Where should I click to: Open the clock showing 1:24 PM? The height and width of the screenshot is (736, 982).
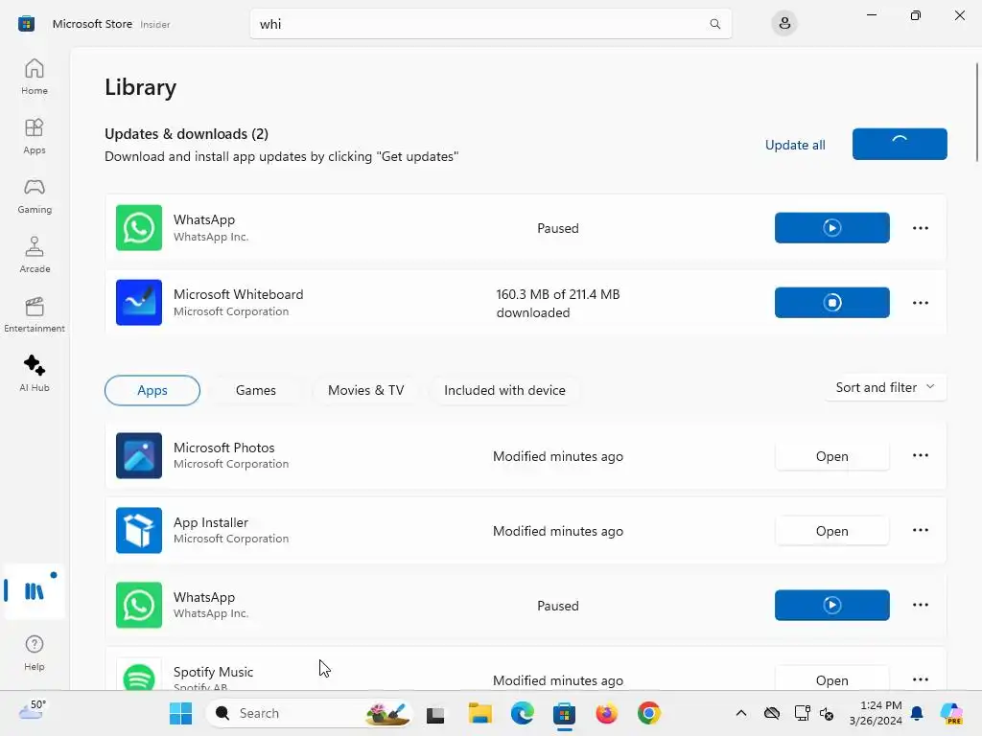coord(876,713)
